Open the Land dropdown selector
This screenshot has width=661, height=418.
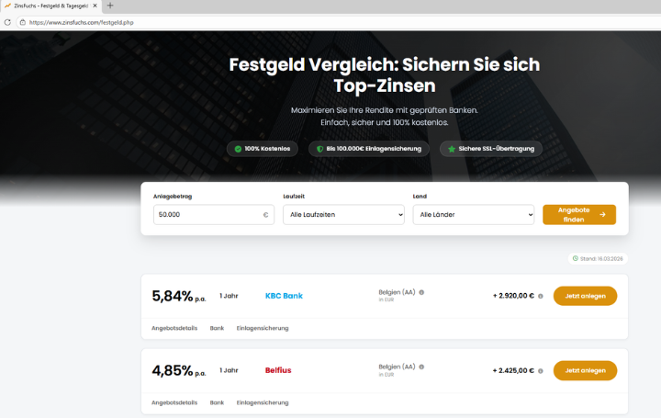(473, 215)
